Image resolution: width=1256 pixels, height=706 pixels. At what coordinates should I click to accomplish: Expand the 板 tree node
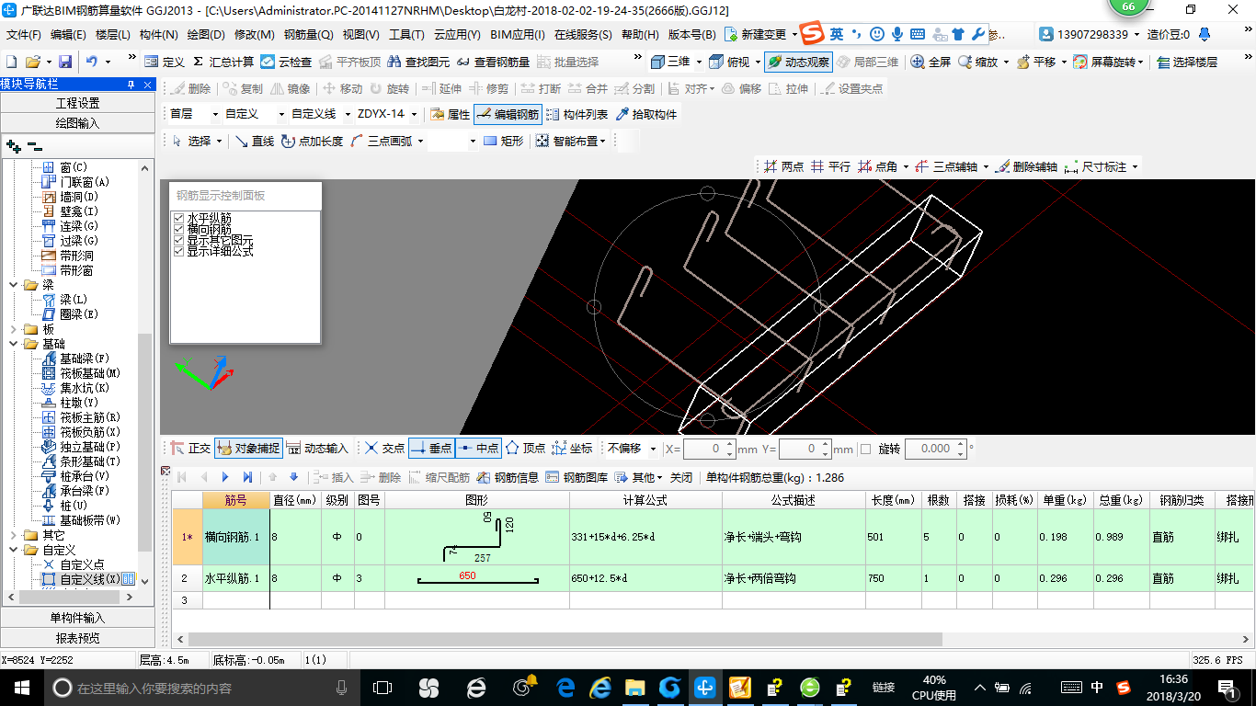12,329
